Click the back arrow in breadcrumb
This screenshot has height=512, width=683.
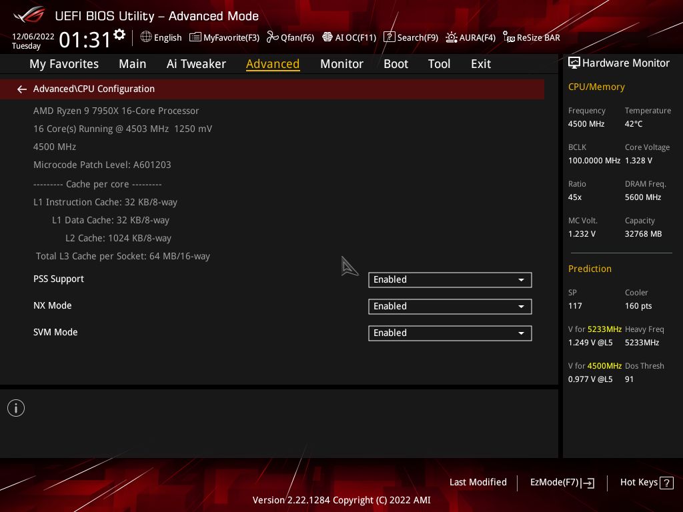tap(22, 89)
